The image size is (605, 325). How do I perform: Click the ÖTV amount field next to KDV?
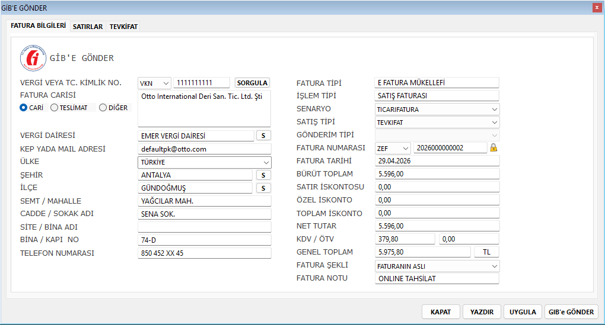click(469, 239)
